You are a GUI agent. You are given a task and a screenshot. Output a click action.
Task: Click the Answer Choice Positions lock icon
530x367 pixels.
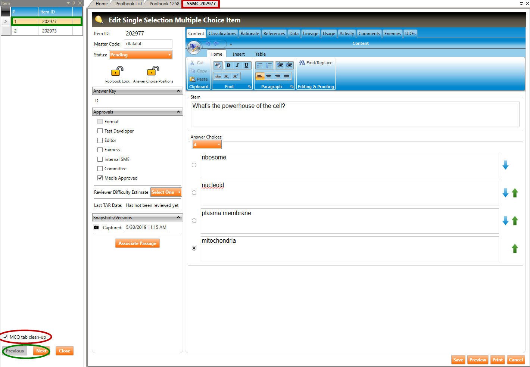pos(153,71)
